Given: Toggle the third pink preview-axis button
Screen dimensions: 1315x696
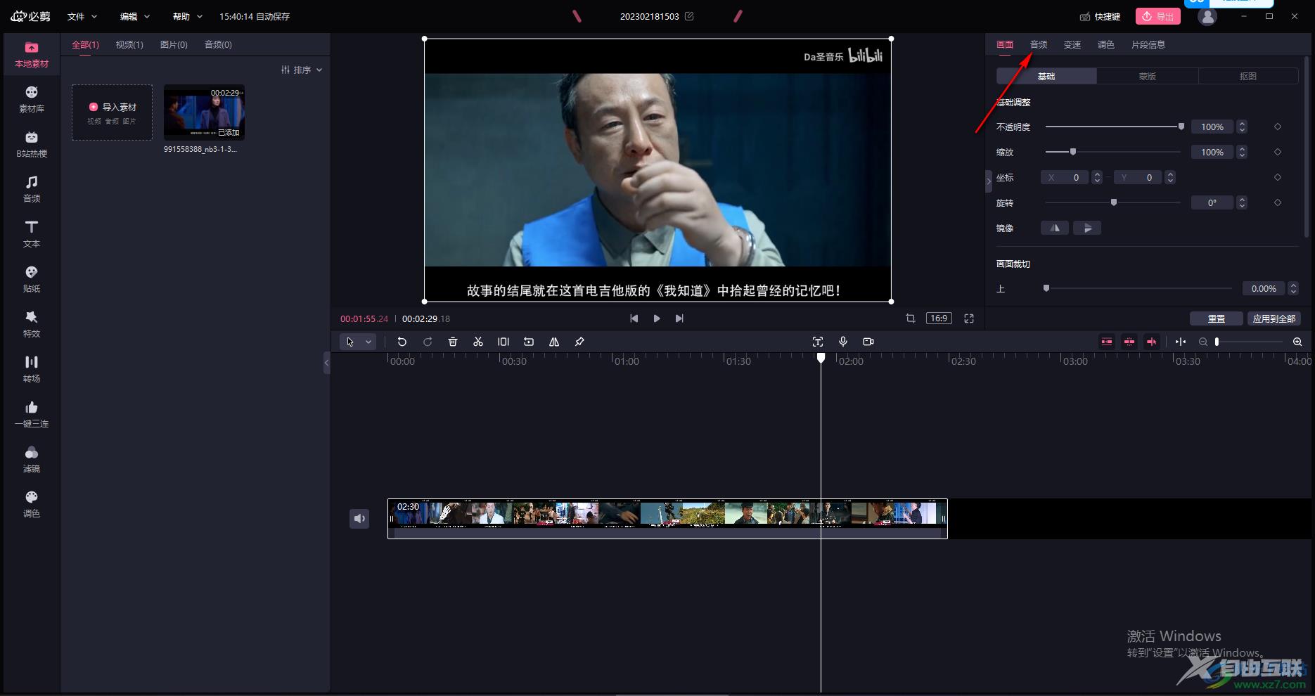Looking at the screenshot, I should 1152,342.
